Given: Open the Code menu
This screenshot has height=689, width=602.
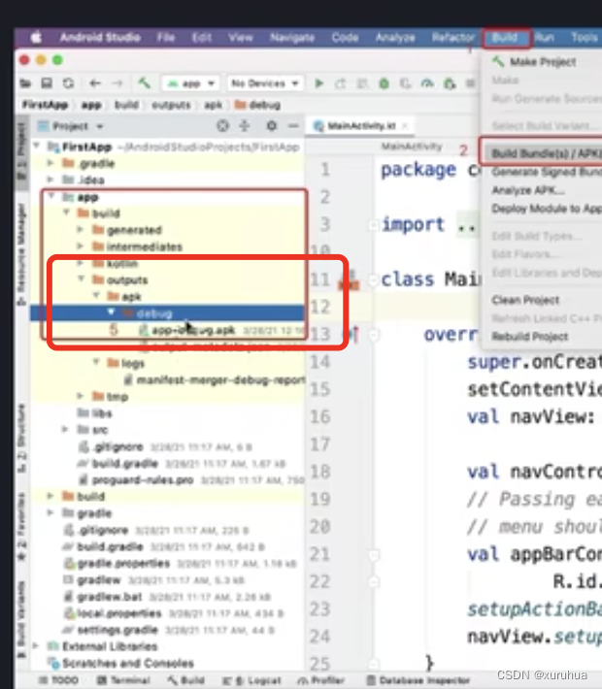Looking at the screenshot, I should tap(345, 38).
